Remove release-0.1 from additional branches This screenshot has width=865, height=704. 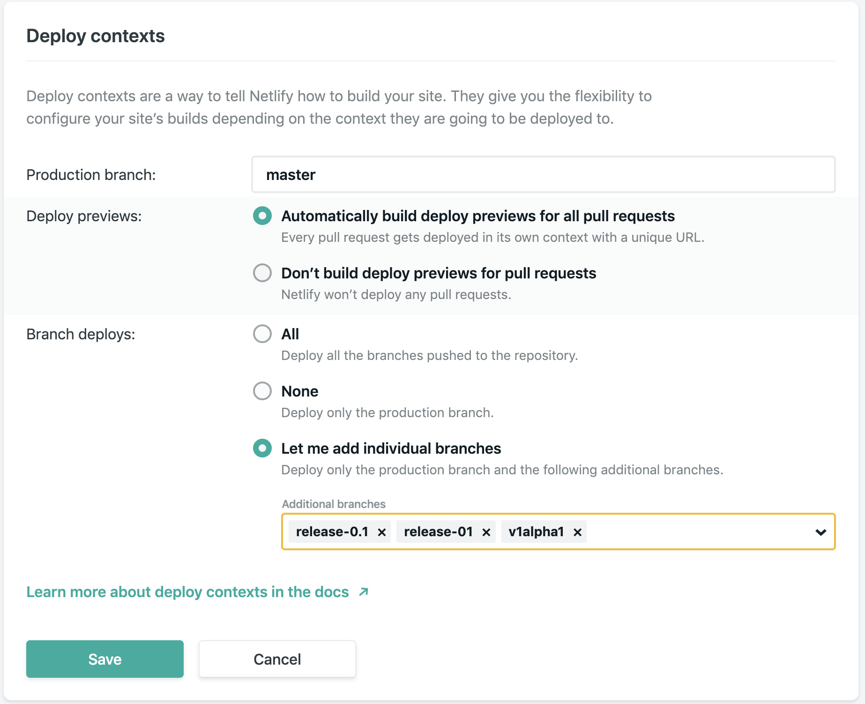click(x=381, y=532)
